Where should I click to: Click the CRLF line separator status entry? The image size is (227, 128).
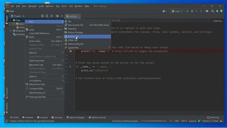177,121
